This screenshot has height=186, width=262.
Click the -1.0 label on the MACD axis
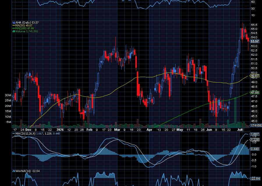coord(254,166)
